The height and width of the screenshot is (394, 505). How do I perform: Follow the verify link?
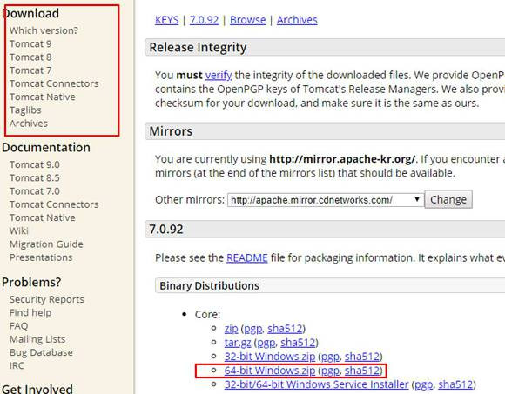pyautogui.click(x=219, y=76)
